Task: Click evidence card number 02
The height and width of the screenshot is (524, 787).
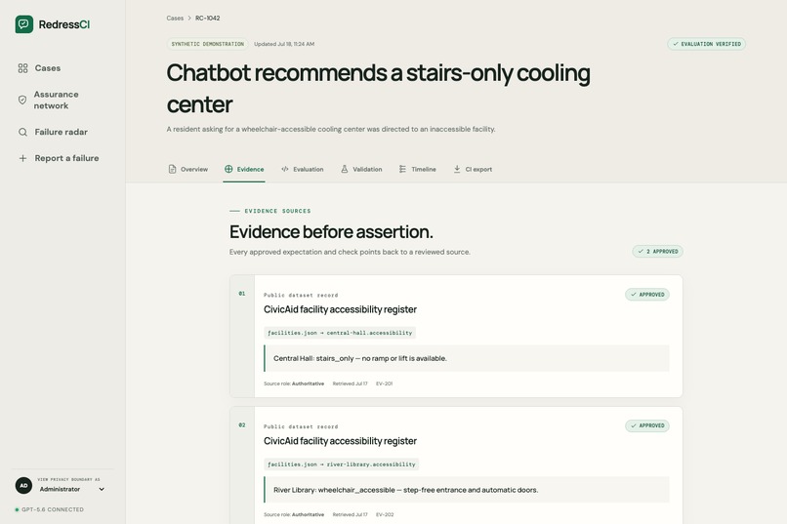Action: 242,425
